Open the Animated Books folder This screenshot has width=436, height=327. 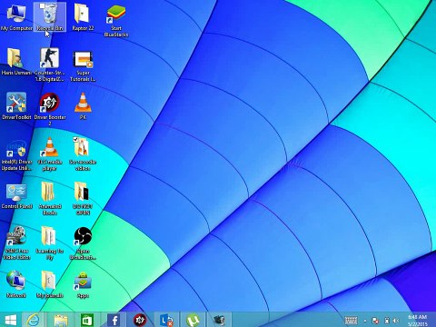coord(50,198)
